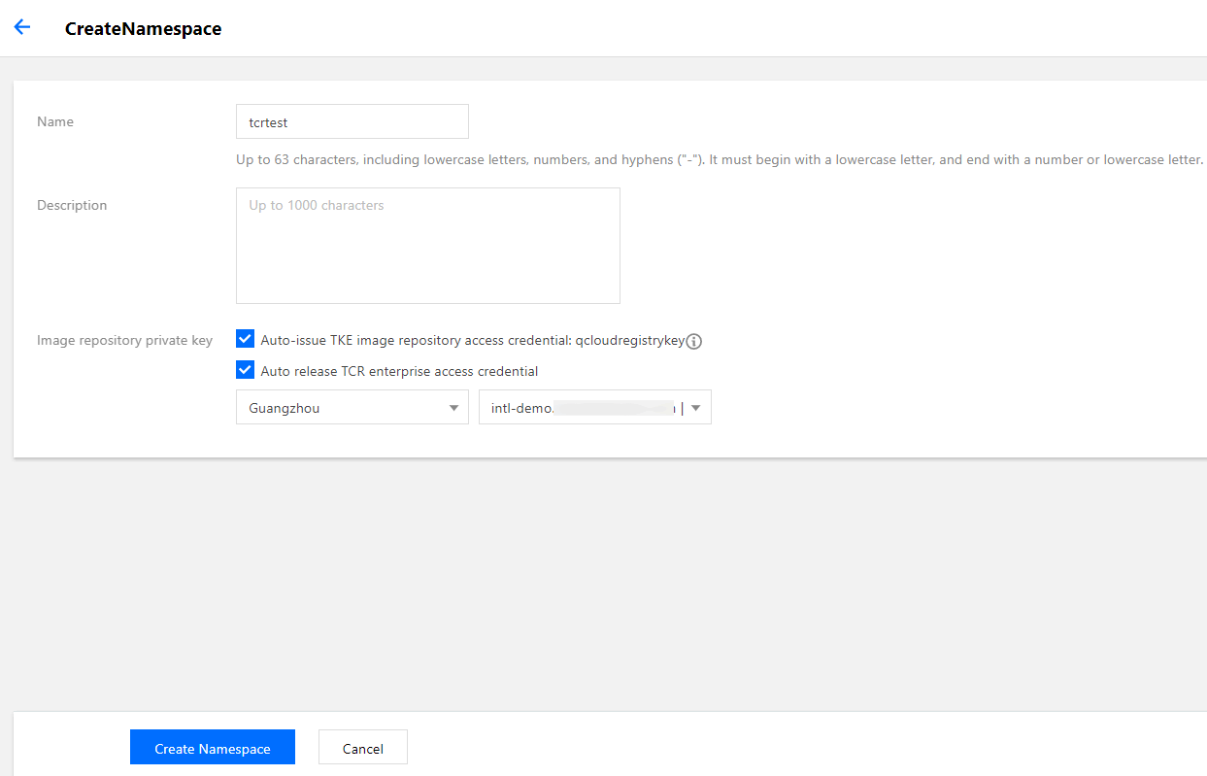This screenshot has width=1207, height=776.
Task: Click the intl-demo dropdown caret arrow
Action: pyautogui.click(x=696, y=408)
